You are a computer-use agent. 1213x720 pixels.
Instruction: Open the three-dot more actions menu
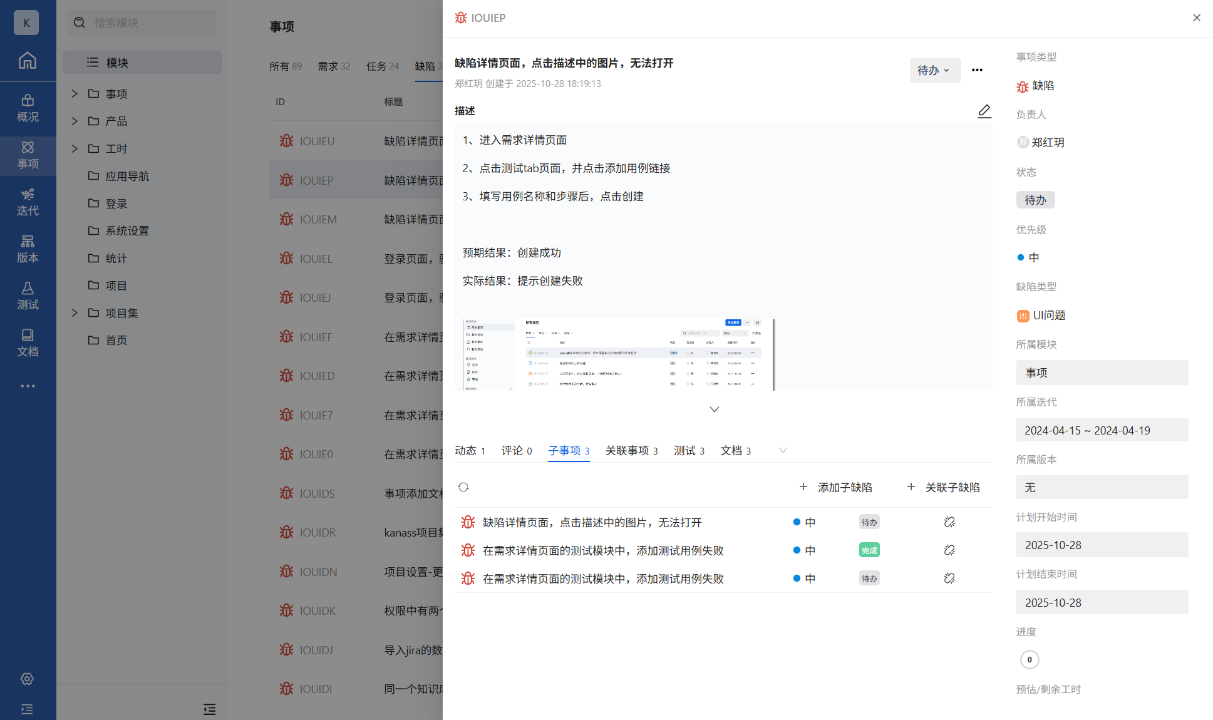(977, 70)
